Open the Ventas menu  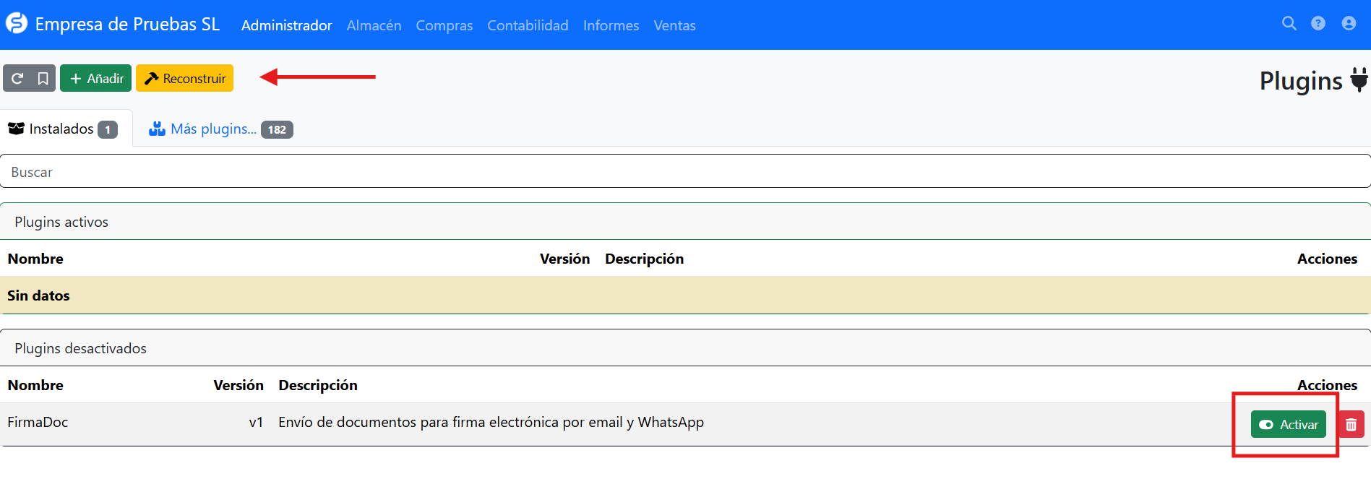click(674, 25)
